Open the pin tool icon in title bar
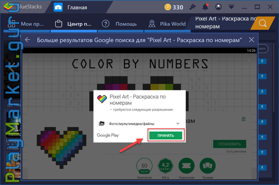Image resolution: width=279 pixels, height=185 pixels. (192, 7)
